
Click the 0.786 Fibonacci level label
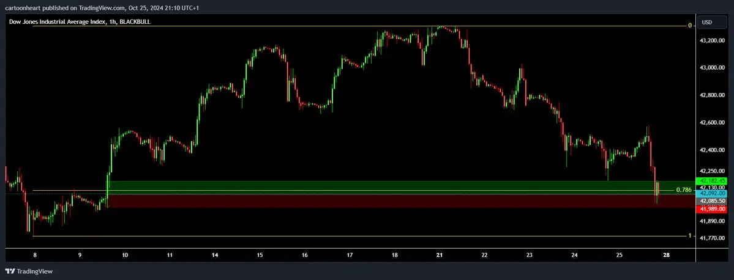[x=683, y=190]
